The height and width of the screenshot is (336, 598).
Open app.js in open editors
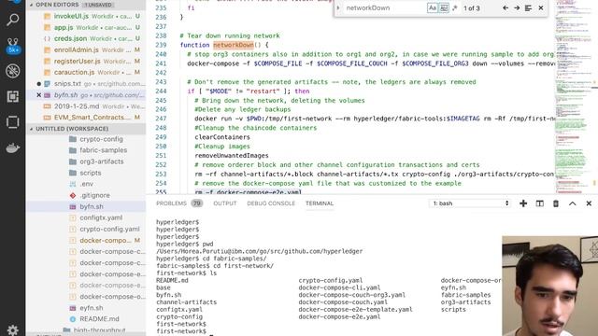click(86, 27)
